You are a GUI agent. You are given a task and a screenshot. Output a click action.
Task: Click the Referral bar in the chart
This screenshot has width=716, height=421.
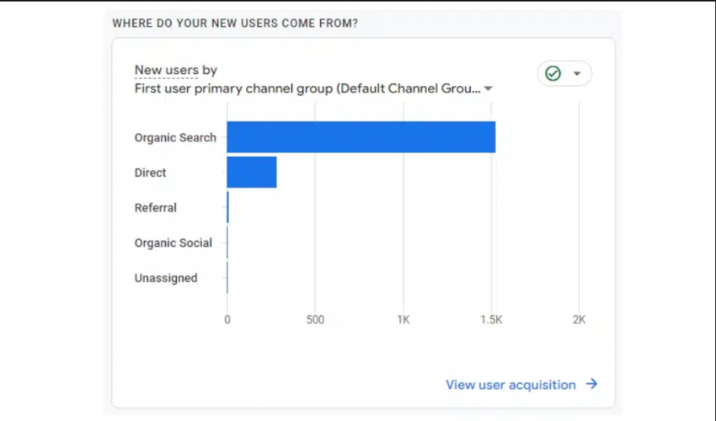(x=227, y=207)
